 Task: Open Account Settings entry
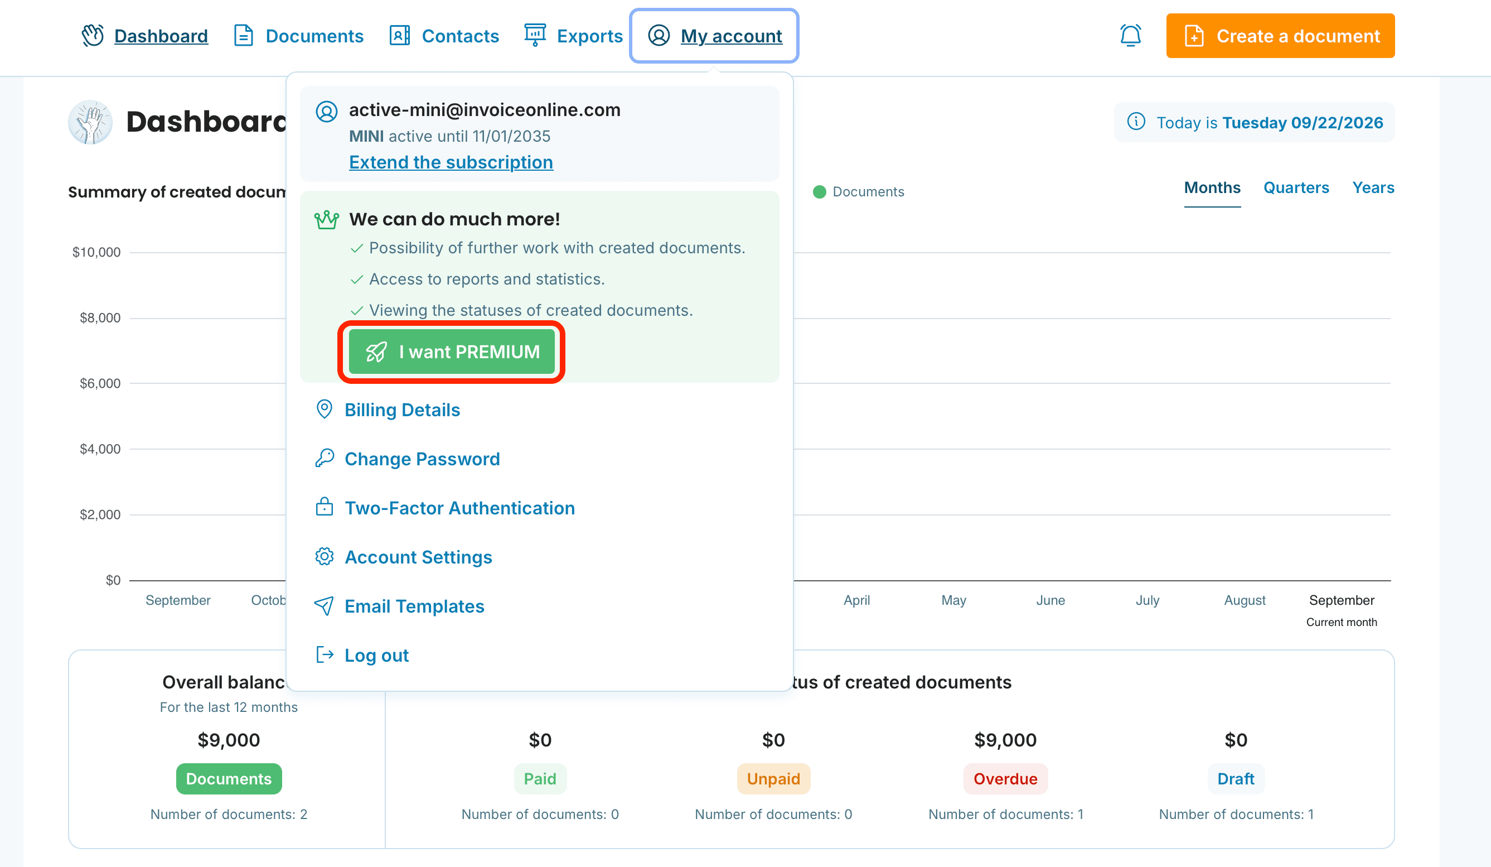point(418,557)
